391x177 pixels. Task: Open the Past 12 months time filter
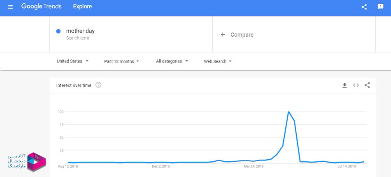click(x=121, y=61)
